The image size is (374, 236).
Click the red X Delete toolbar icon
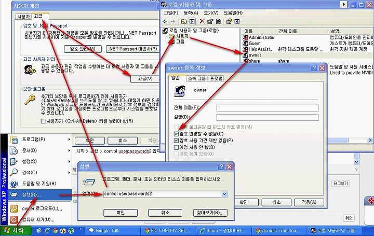[x=202, y=21]
